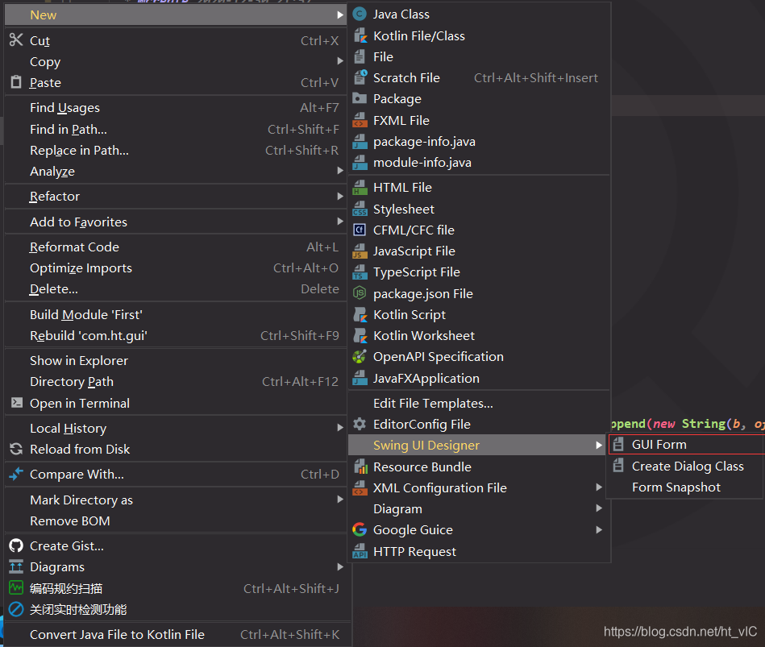Click the Paste clipboard icon
The width and height of the screenshot is (765, 647).
click(x=16, y=82)
